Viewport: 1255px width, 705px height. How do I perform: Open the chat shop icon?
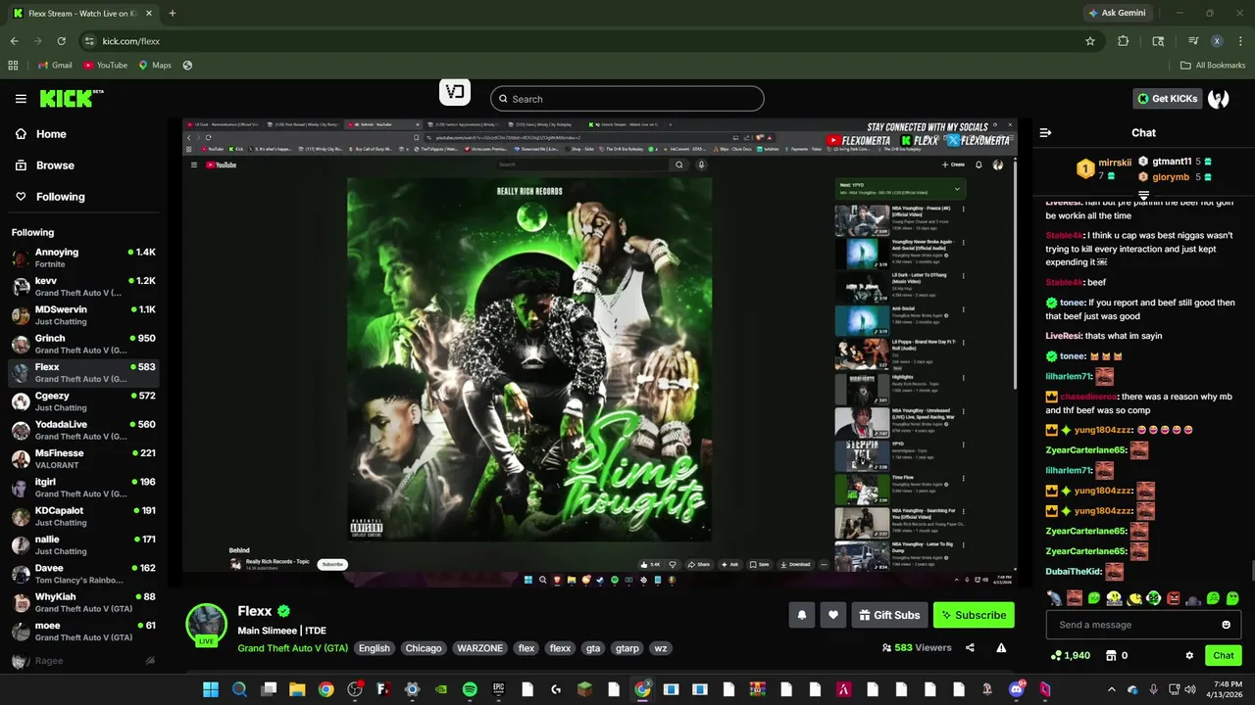coord(1111,655)
